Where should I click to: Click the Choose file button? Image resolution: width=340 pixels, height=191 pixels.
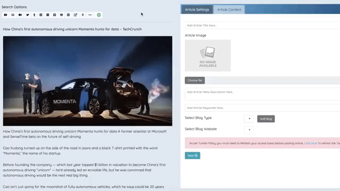(195, 80)
